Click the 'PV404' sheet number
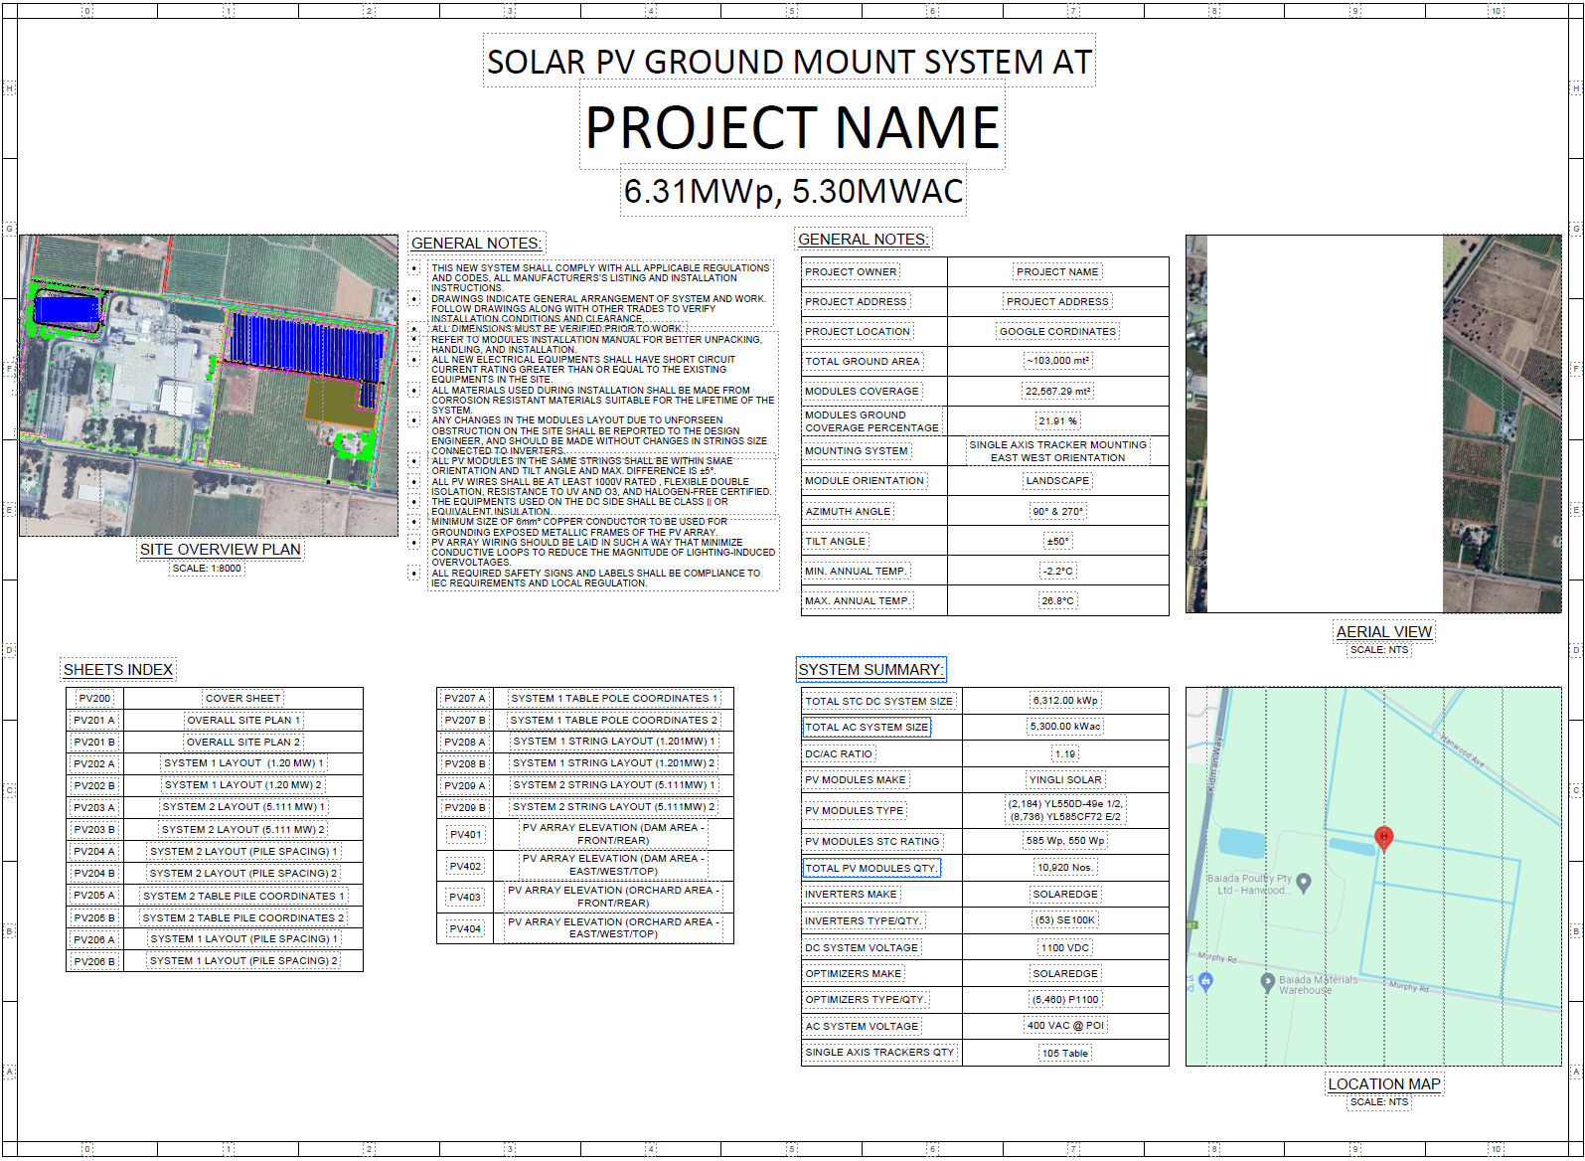This screenshot has height=1161, width=1585. 464,929
